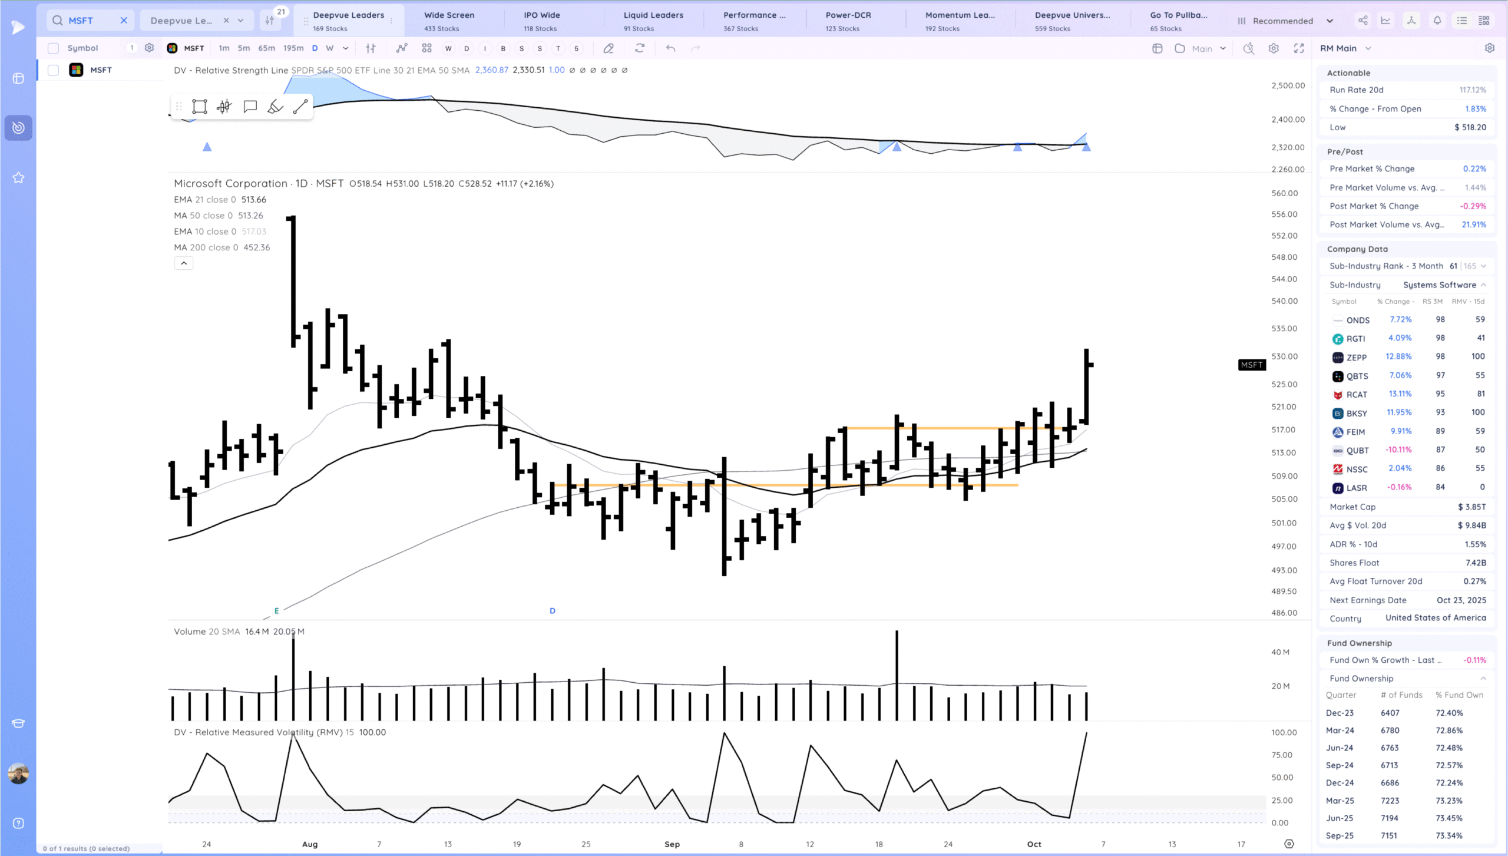1508x856 pixels.
Task: Select the trend line drawing tool
Action: [300, 107]
